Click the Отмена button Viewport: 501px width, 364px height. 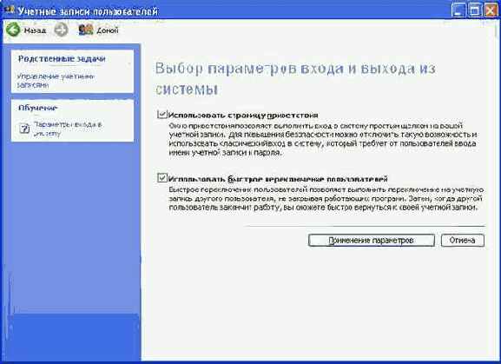click(462, 241)
